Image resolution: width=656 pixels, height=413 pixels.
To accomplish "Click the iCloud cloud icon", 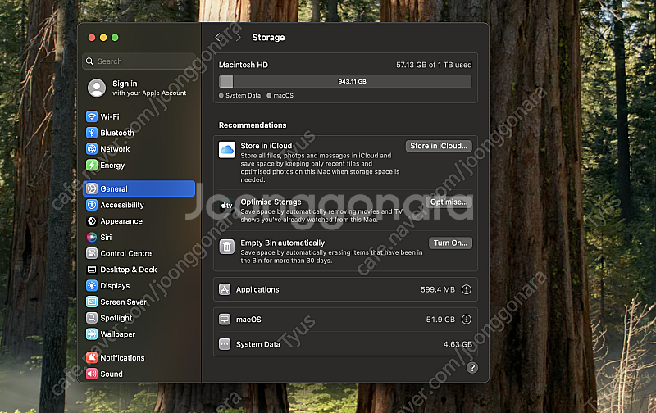I will tap(227, 150).
